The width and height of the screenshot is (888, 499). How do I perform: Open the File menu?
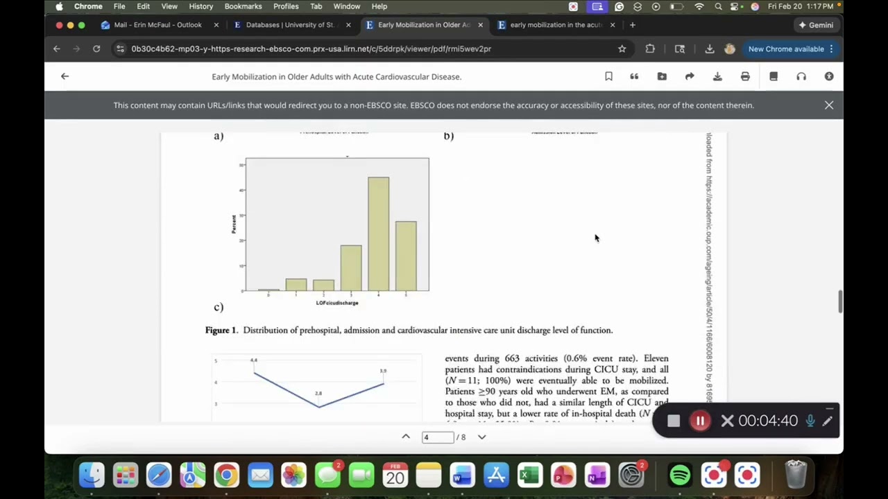click(x=119, y=6)
